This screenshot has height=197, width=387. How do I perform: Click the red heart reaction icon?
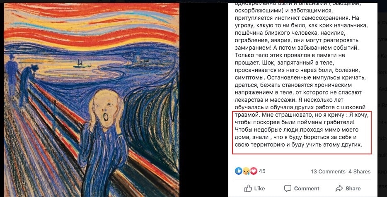(254, 171)
